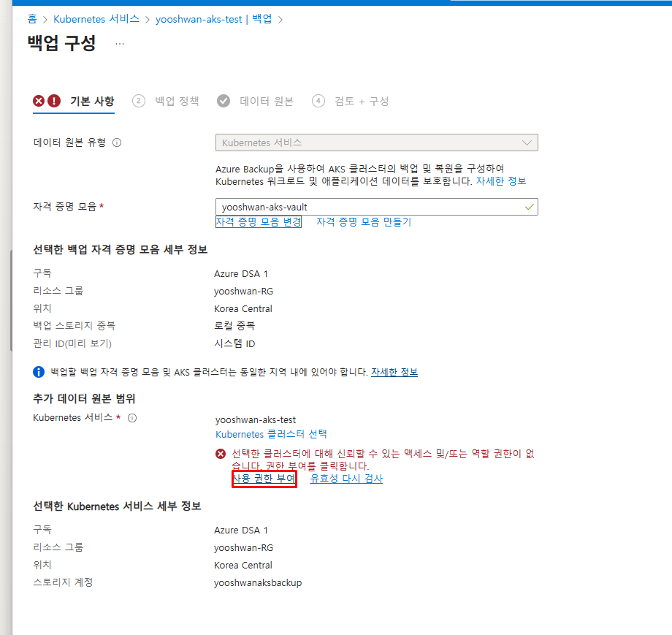Click chevron after 홈 breadcrumb

(45, 20)
